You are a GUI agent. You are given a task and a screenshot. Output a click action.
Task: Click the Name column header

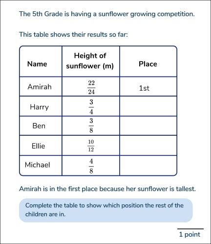[37, 64]
